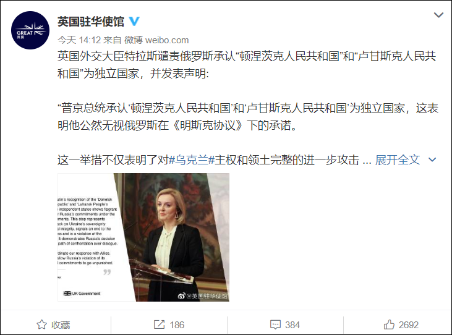Click the 384 comment count

pos(292,325)
